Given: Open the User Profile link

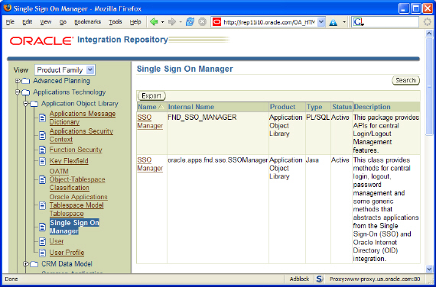Looking at the screenshot, I should (x=67, y=253).
